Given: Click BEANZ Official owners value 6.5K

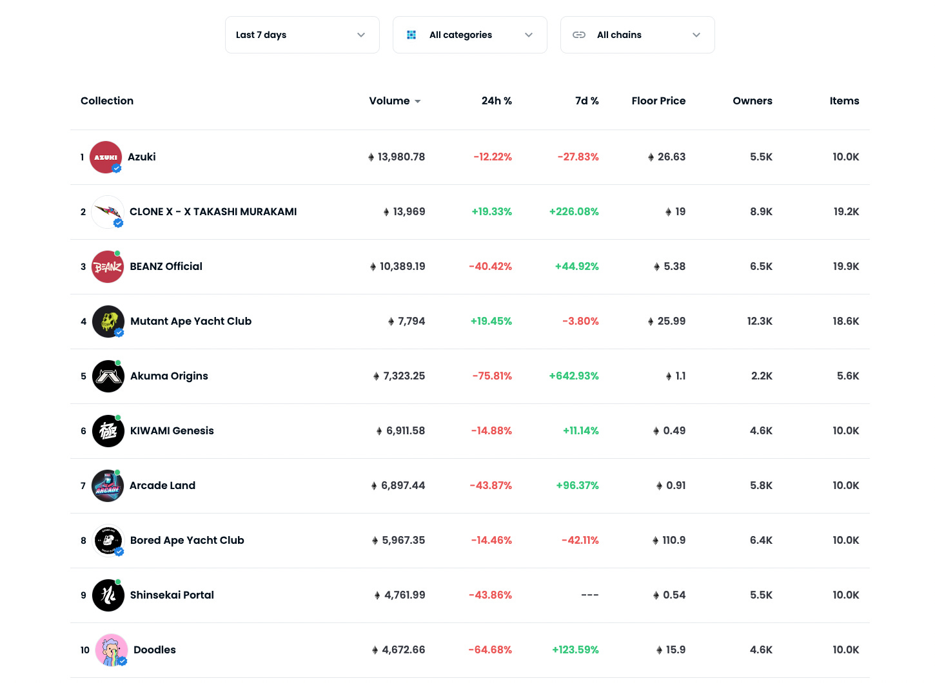Looking at the screenshot, I should (x=761, y=267).
